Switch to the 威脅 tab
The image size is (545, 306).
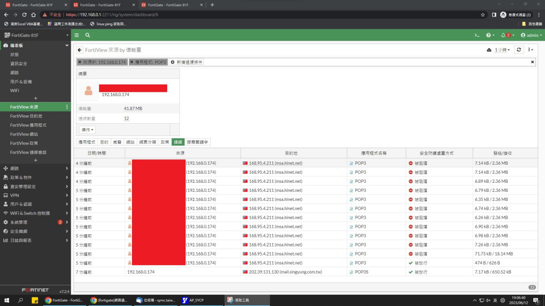tap(117, 142)
